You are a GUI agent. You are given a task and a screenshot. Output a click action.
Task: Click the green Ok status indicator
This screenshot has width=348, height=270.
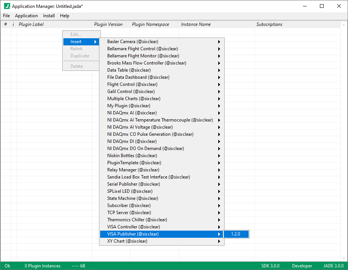[x=7, y=265]
